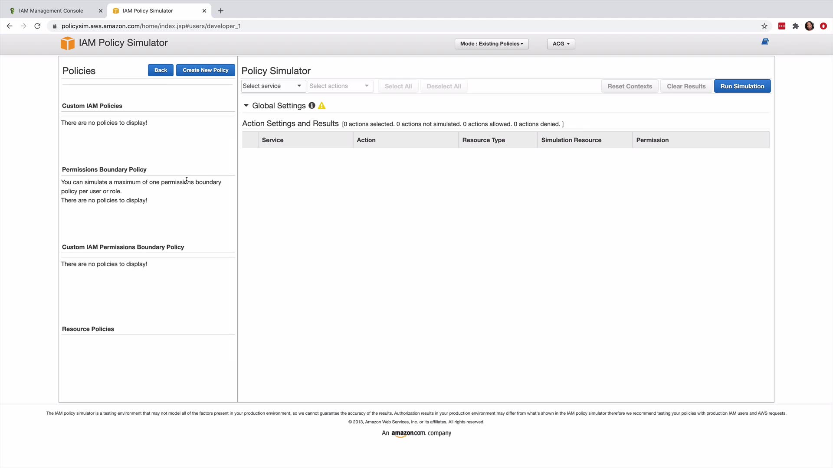This screenshot has height=468, width=833.
Task: Click the Global Settings info icon
Action: pos(312,106)
